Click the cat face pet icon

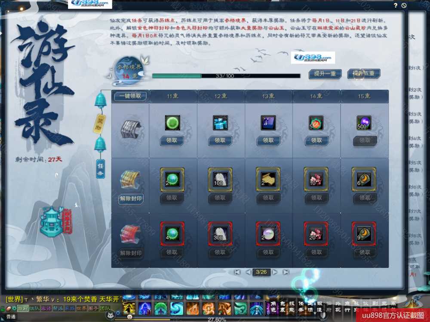click(111, 315)
